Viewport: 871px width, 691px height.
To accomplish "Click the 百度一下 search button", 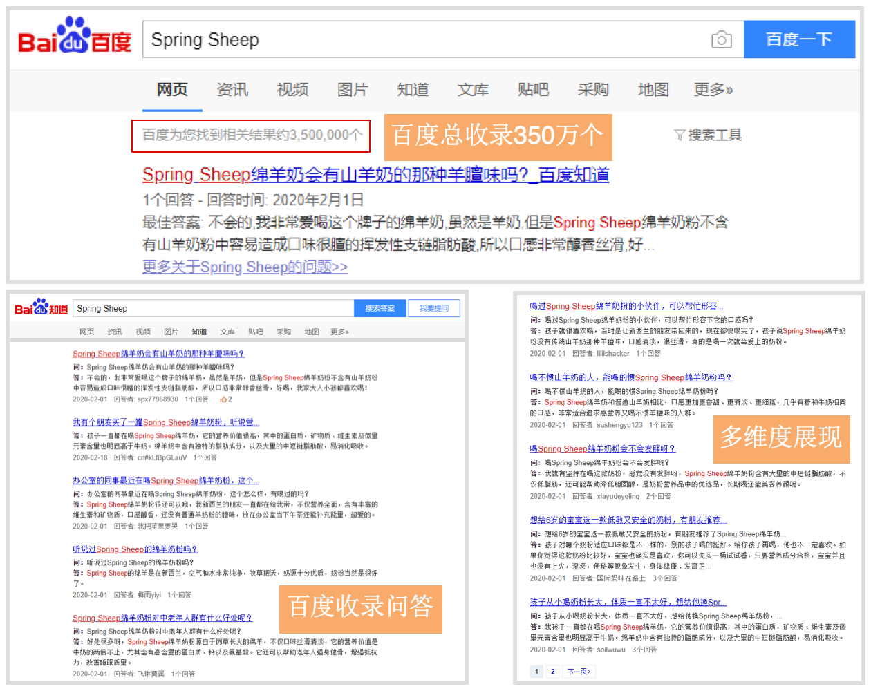I will click(x=799, y=39).
